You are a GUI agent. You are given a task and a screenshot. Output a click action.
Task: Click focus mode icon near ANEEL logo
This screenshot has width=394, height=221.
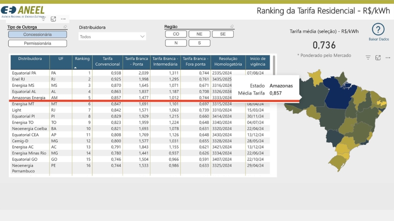53,19
